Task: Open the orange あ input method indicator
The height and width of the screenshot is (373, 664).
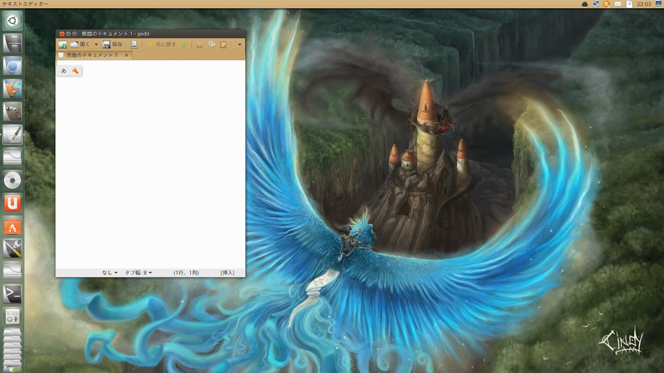Action: click(x=607, y=4)
